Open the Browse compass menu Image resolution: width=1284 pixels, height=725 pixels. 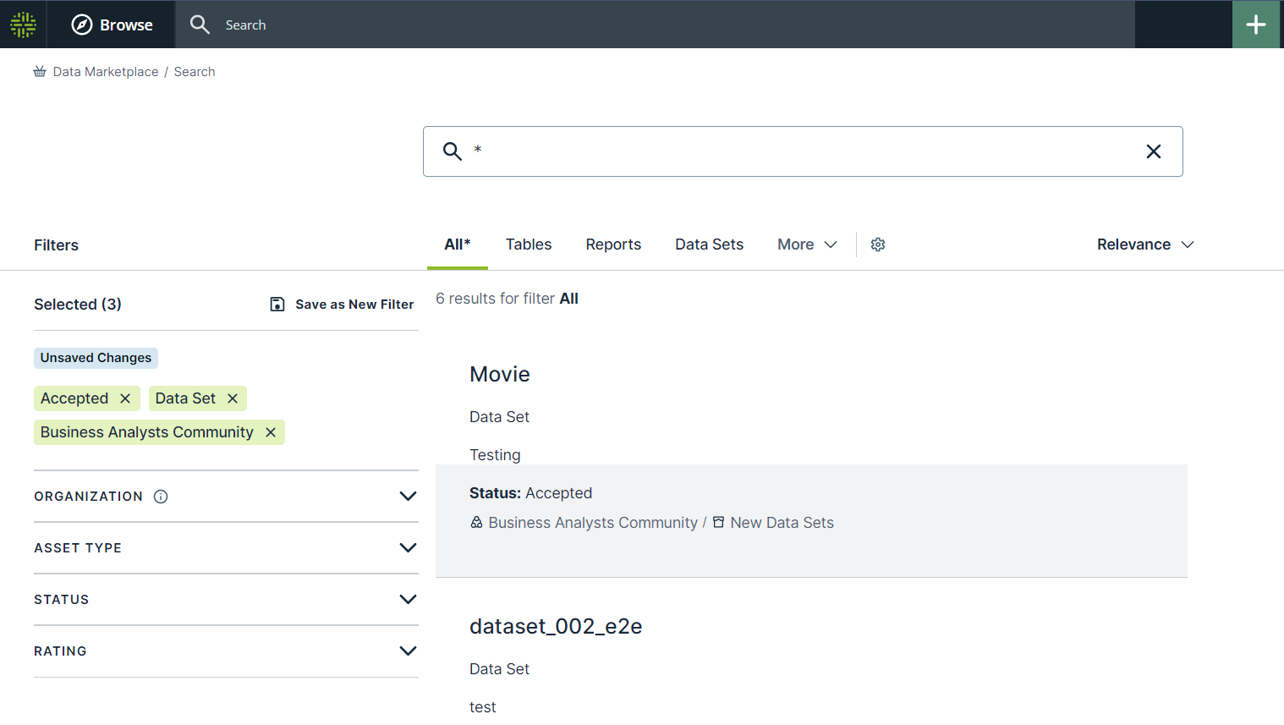tap(112, 25)
